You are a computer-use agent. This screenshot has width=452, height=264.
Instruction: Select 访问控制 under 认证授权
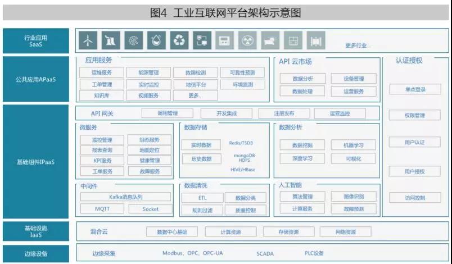(415, 198)
